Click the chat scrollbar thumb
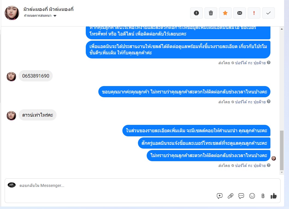Viewport: 289px width, 209px height. click(282, 150)
